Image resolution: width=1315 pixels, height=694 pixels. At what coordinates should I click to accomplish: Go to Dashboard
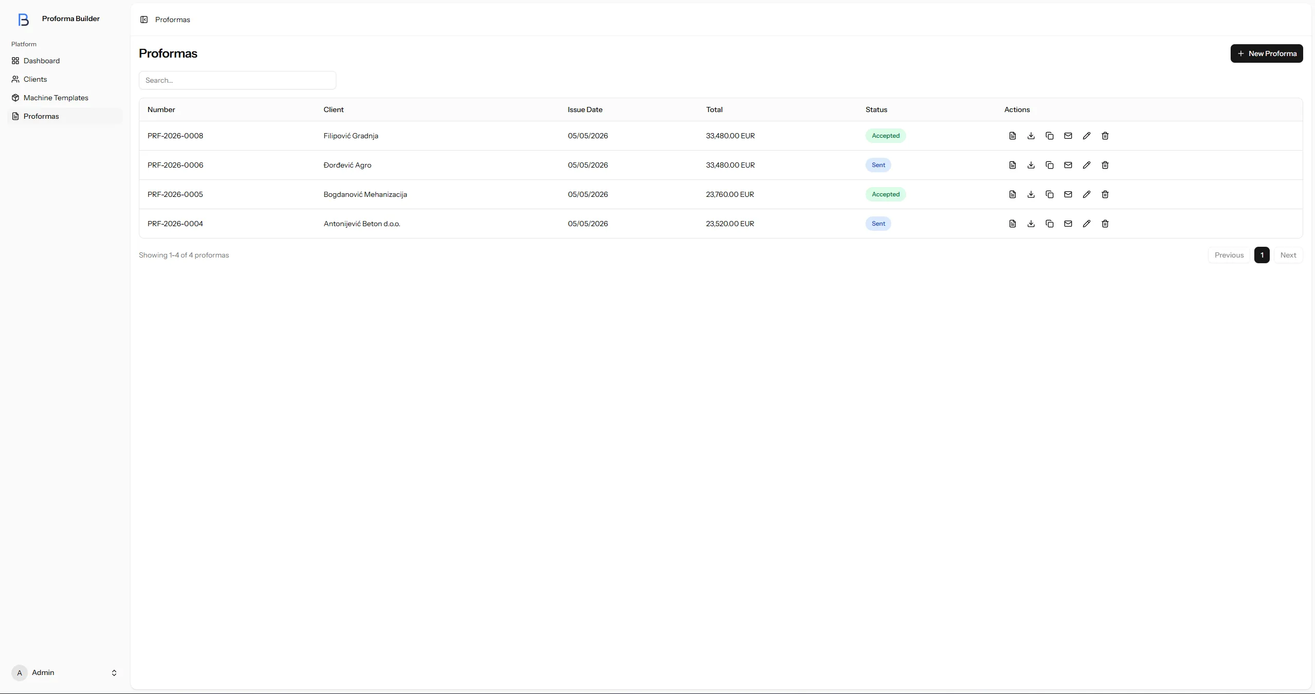[65, 61]
